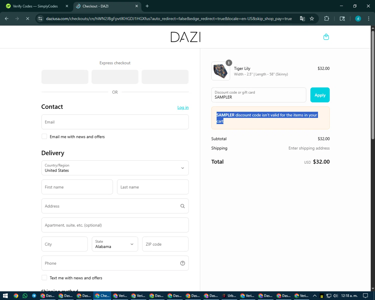This screenshot has height=300, width=375.
Task: Click the address search magnifier icon
Action: pos(182,206)
